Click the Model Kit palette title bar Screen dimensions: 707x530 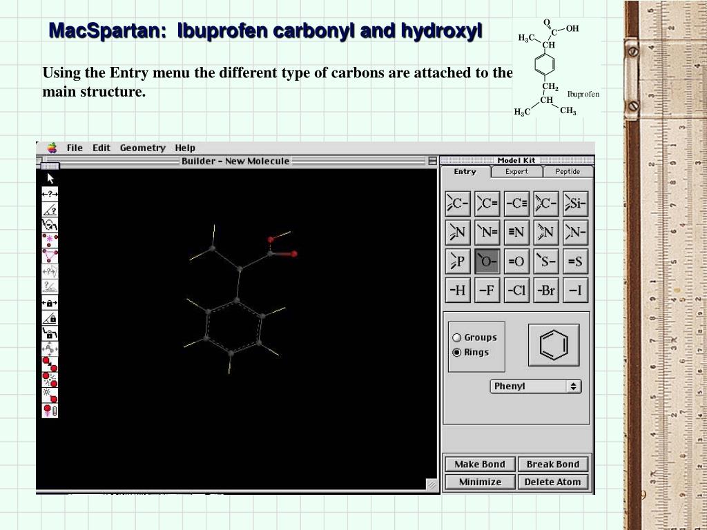(x=516, y=160)
